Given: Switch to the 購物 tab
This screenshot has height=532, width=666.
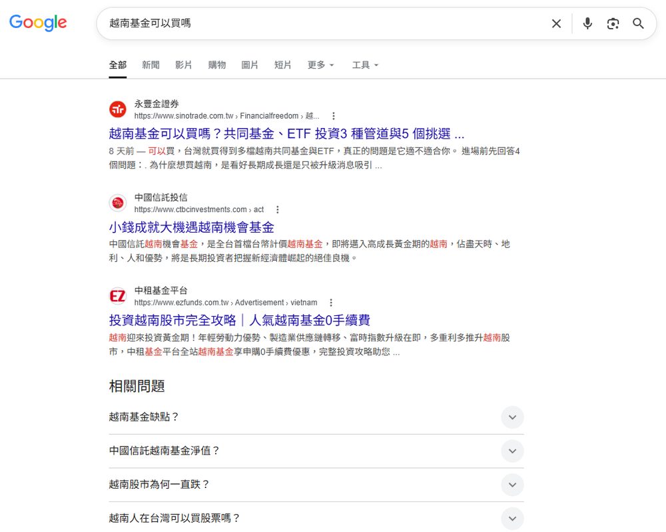Looking at the screenshot, I should pyautogui.click(x=216, y=65).
